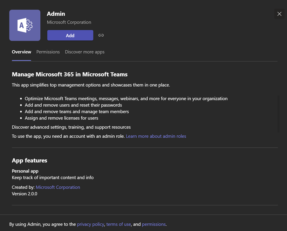This screenshot has height=231, width=287.
Task: Select the Overview tab
Action: tap(21, 52)
